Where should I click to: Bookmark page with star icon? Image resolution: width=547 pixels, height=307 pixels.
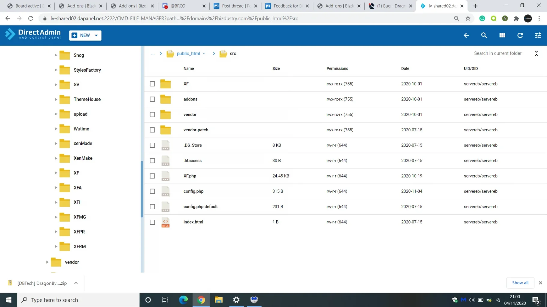pos(468,19)
